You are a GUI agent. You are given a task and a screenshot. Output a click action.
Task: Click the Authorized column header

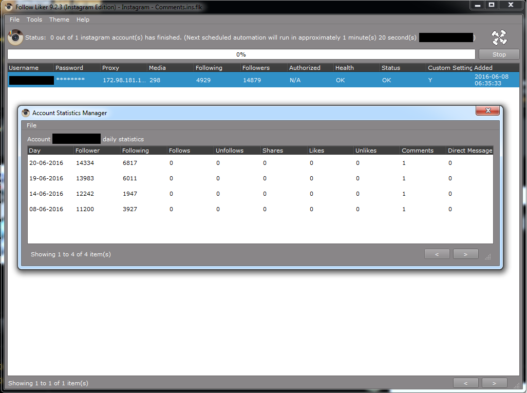pos(310,68)
